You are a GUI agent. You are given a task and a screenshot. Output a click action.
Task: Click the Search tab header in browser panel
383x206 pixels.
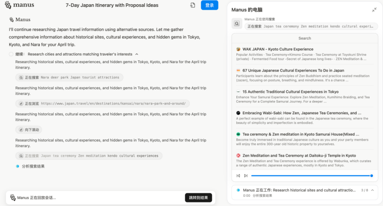click(x=304, y=38)
